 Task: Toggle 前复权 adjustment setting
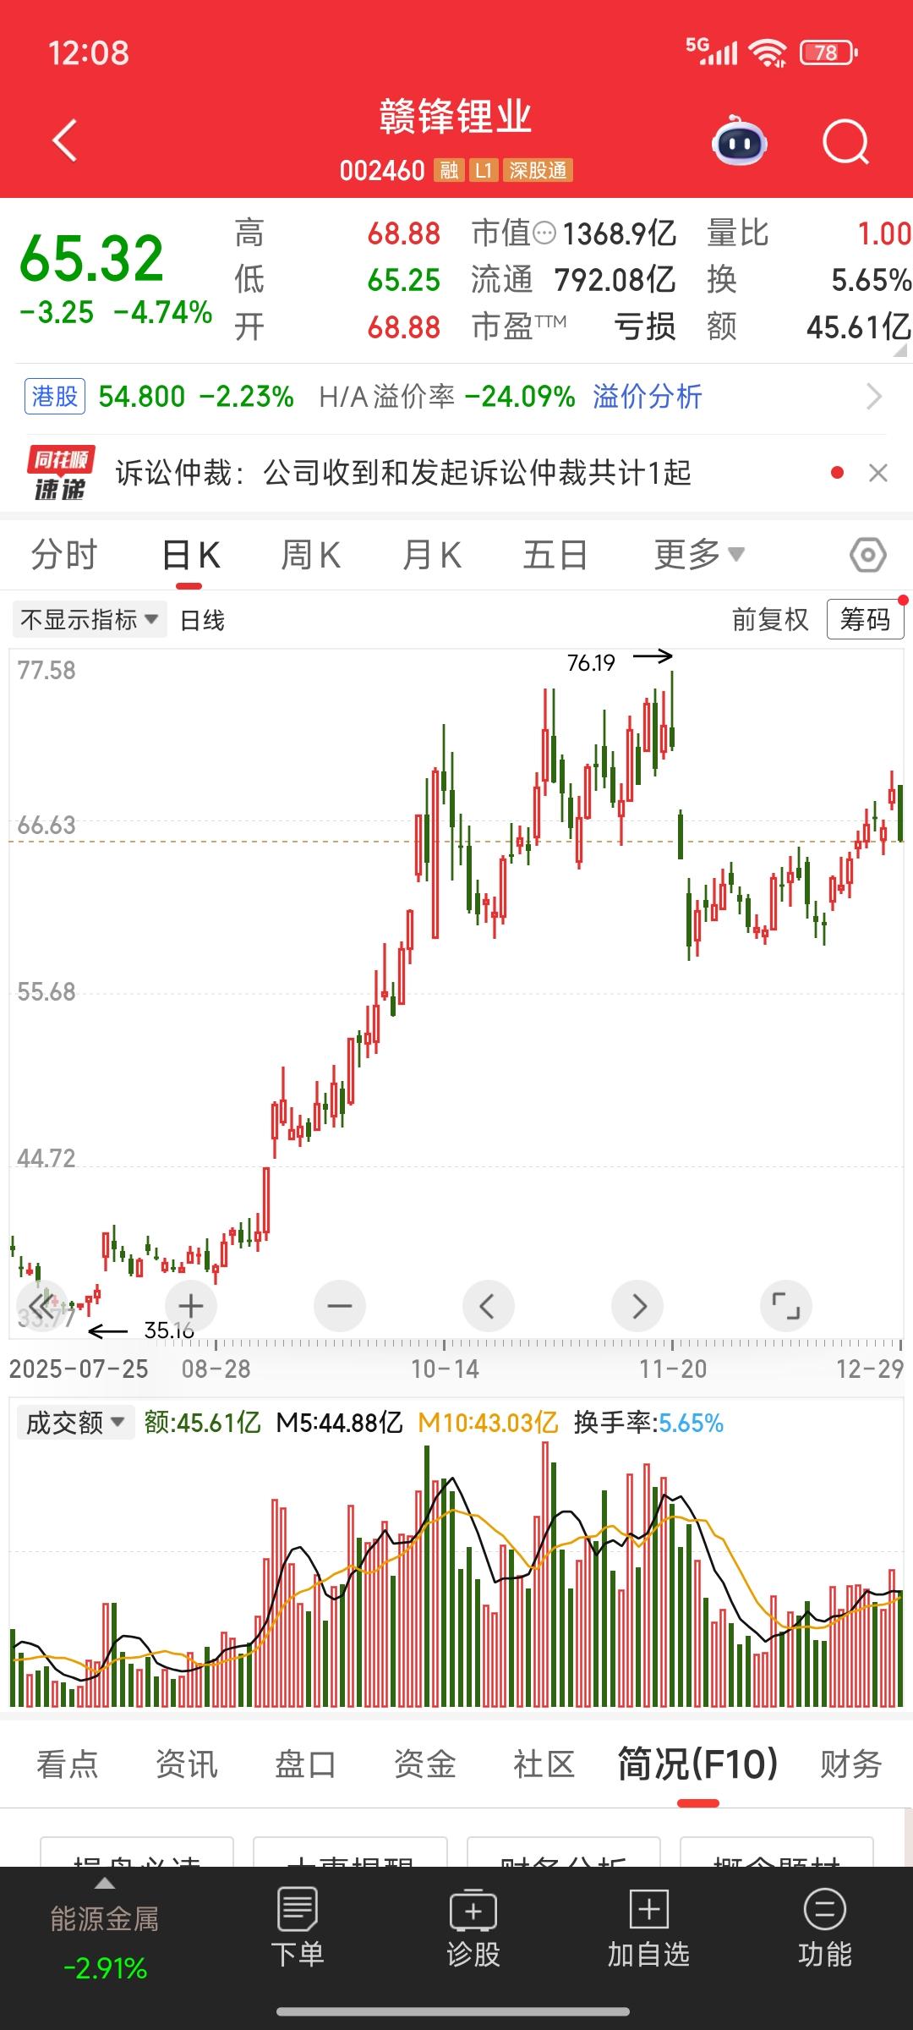coord(770,619)
